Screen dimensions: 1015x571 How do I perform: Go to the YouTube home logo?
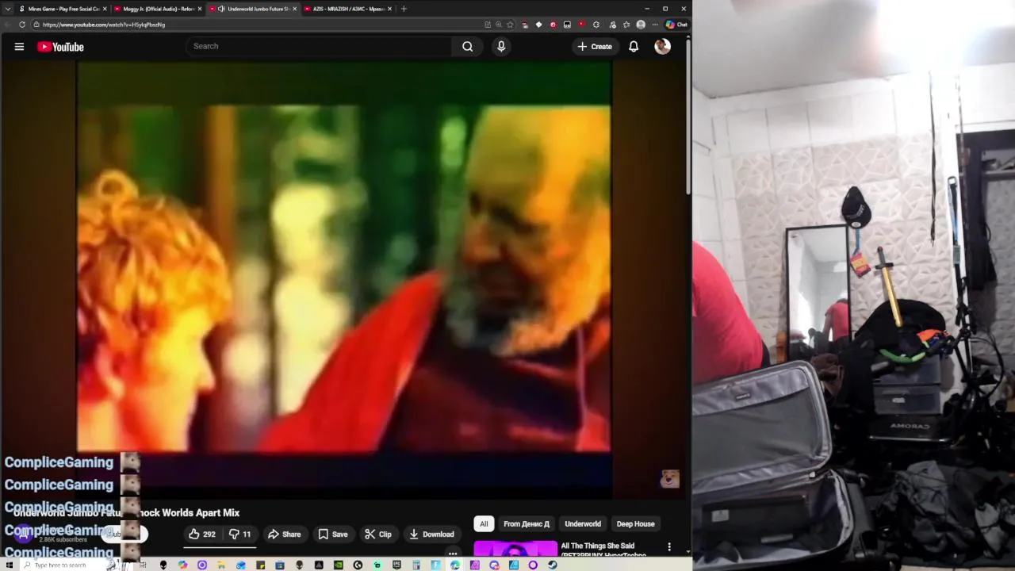click(60, 47)
